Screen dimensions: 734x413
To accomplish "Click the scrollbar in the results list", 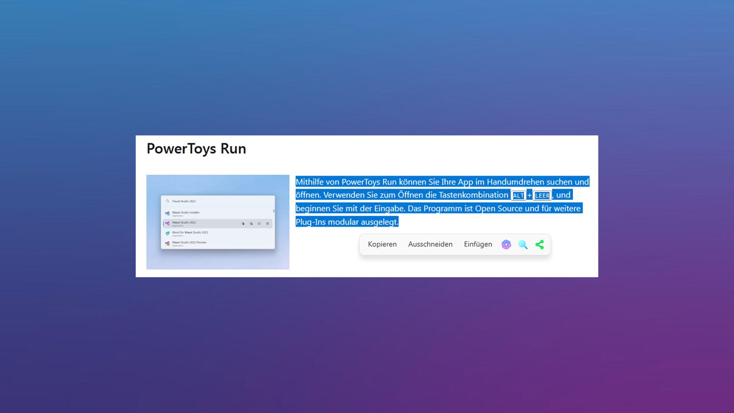I will (x=274, y=211).
